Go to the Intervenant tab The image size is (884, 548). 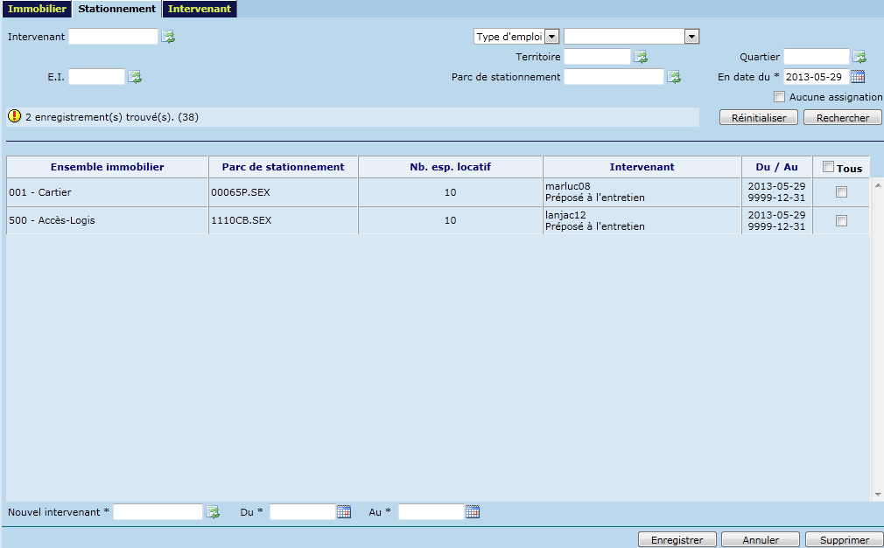[200, 9]
